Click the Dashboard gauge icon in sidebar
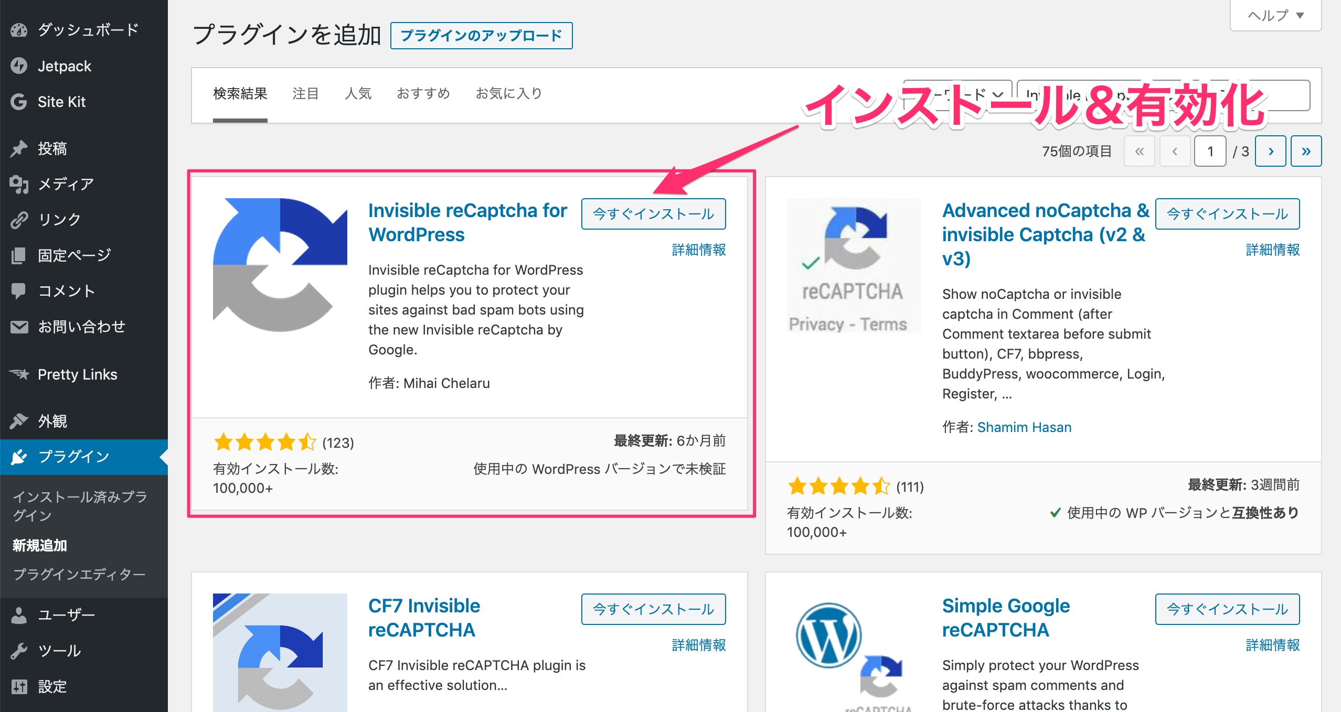 pyautogui.click(x=19, y=30)
